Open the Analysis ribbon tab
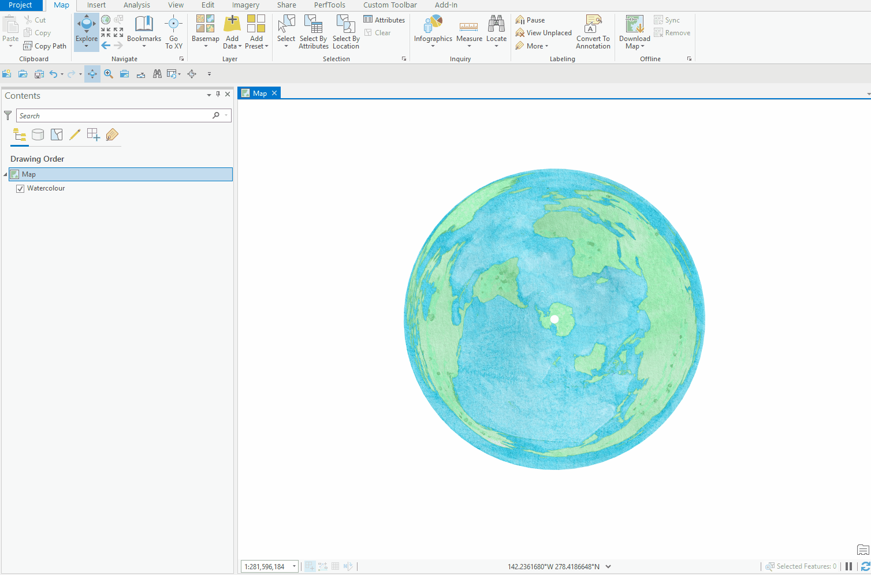The width and height of the screenshot is (871, 575). click(x=136, y=5)
